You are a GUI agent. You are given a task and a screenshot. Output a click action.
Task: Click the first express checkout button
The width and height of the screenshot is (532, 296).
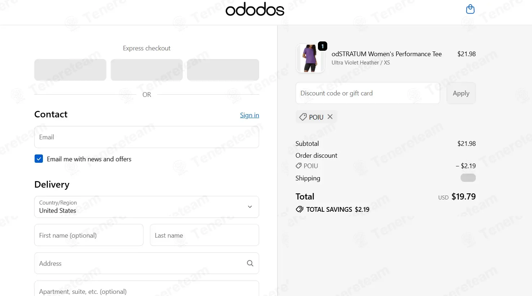tap(70, 70)
